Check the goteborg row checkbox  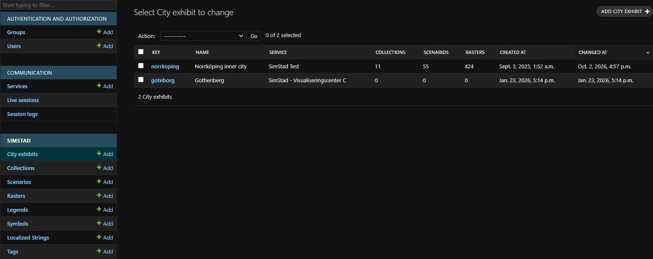point(141,80)
